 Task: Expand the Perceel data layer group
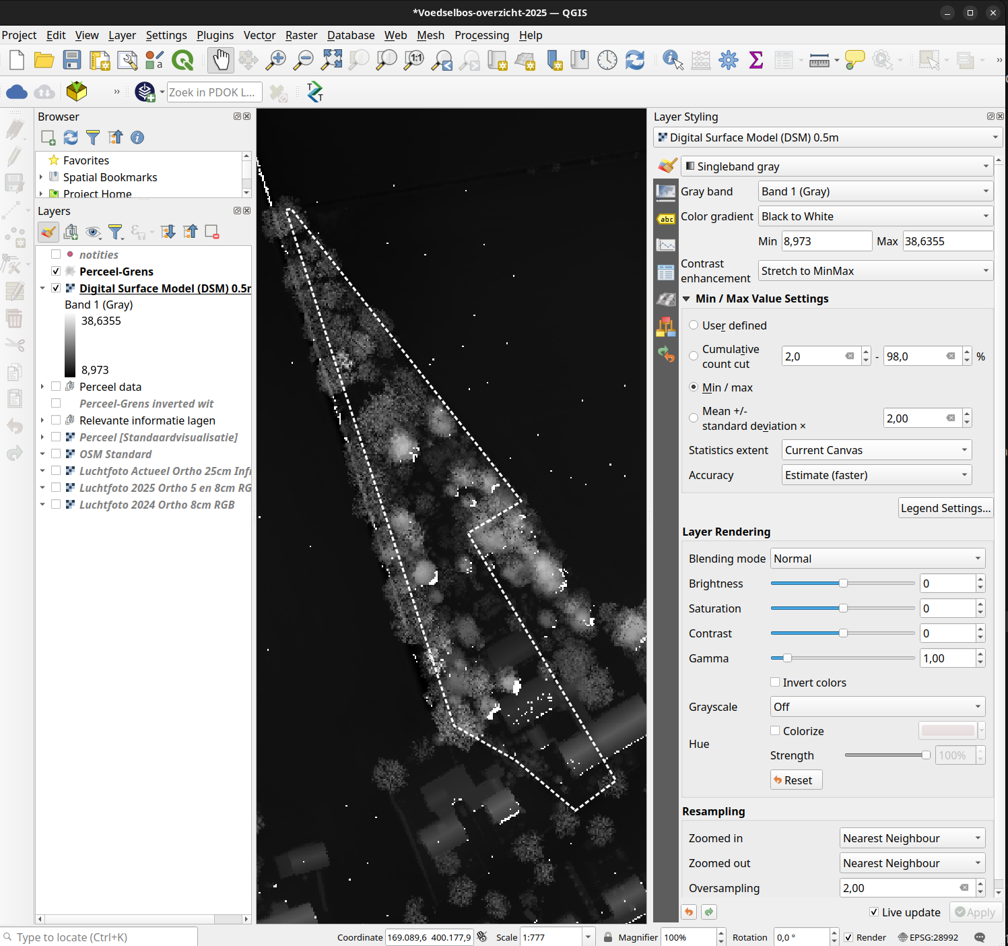click(42, 387)
